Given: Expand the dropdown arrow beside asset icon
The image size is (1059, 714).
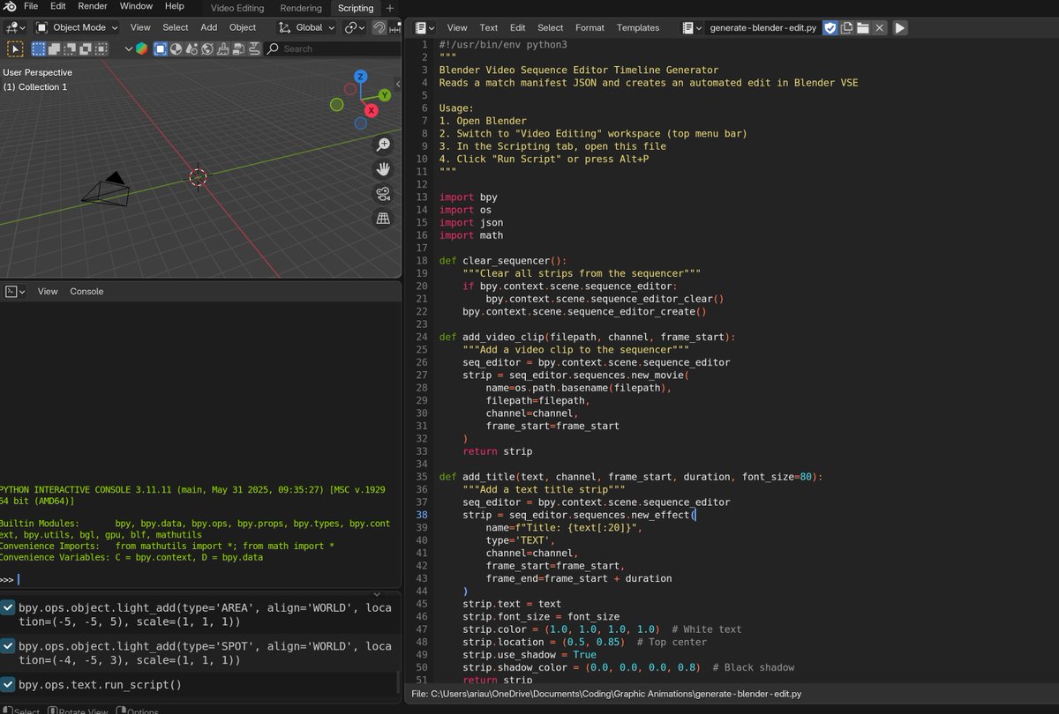Looking at the screenshot, I should point(128,49).
